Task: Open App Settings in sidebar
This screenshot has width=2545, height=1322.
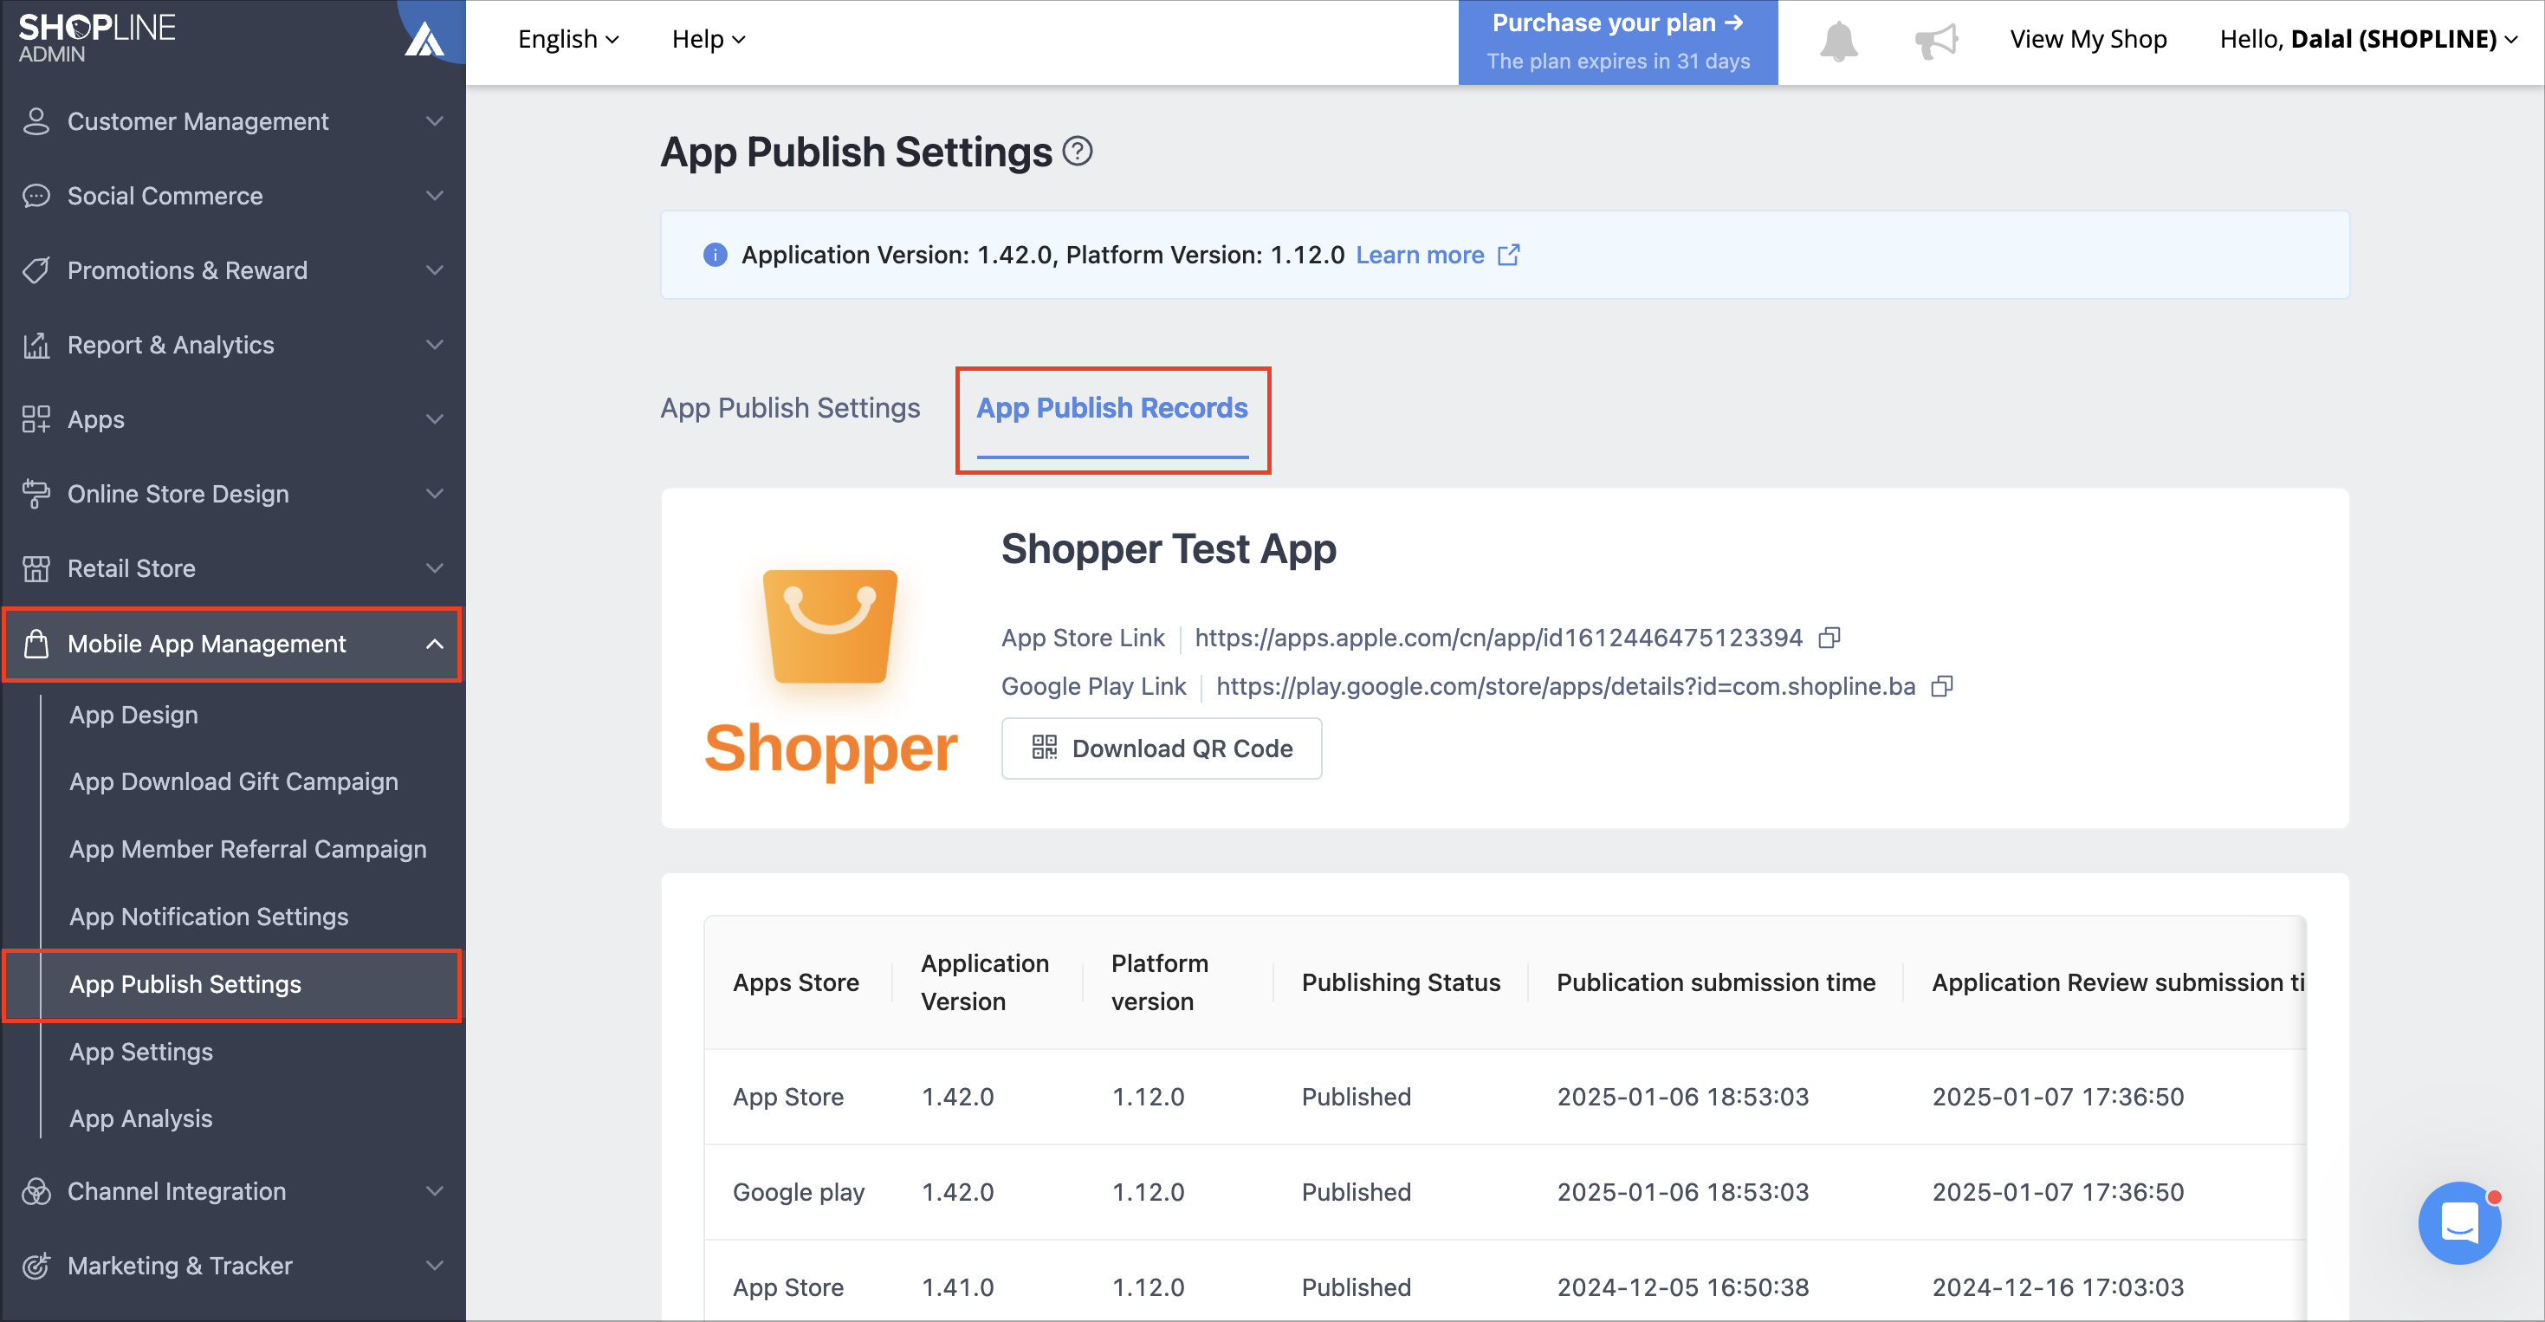Action: pyautogui.click(x=140, y=1053)
